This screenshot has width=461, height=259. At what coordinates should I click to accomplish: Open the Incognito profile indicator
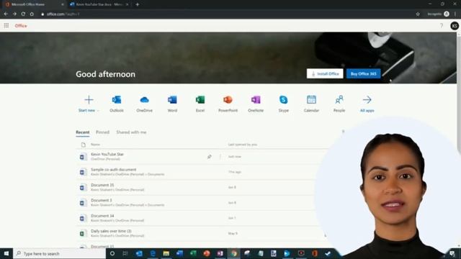pos(438,14)
